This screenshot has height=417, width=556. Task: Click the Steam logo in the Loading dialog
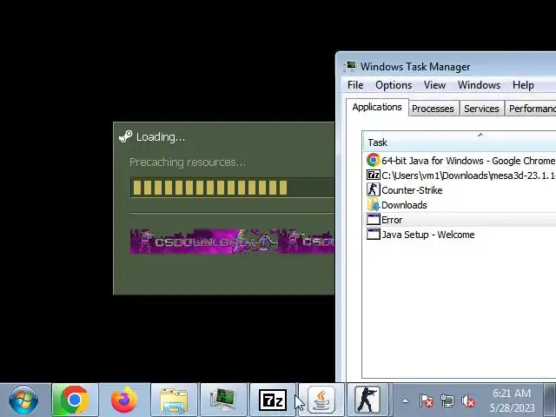tap(125, 136)
